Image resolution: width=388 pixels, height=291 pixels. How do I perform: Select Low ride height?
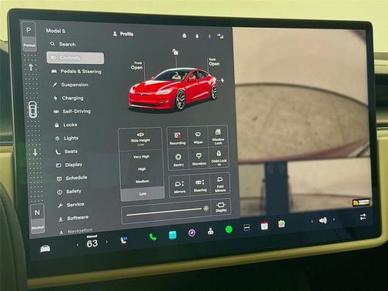(x=142, y=193)
